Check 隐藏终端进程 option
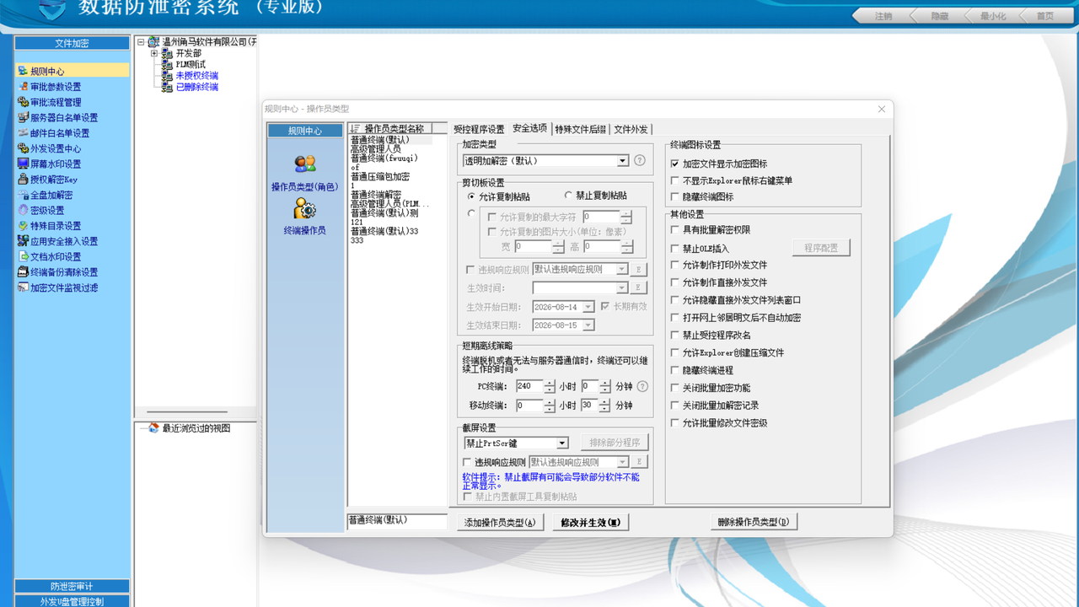Image resolution: width=1079 pixels, height=607 pixels. (674, 370)
